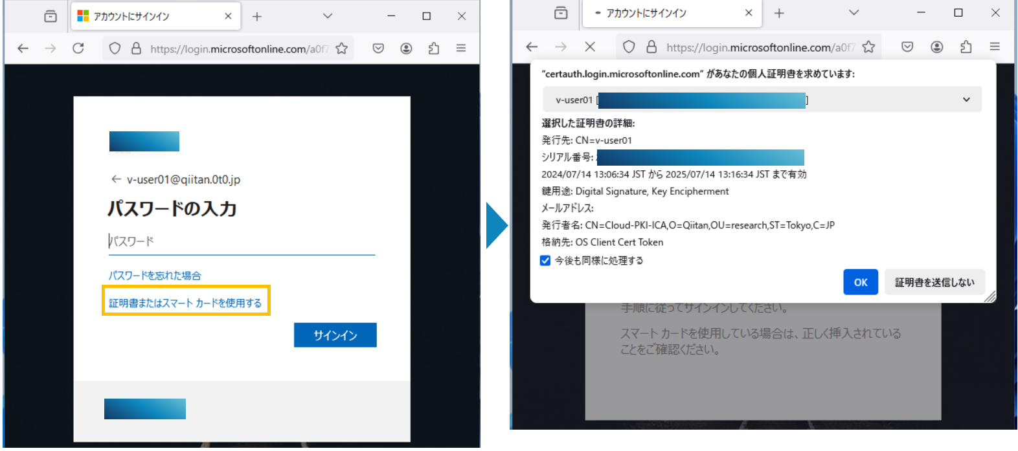The height and width of the screenshot is (451, 1018).
Task: Close the アカウントにサインイン tab in right browser
Action: (x=749, y=12)
